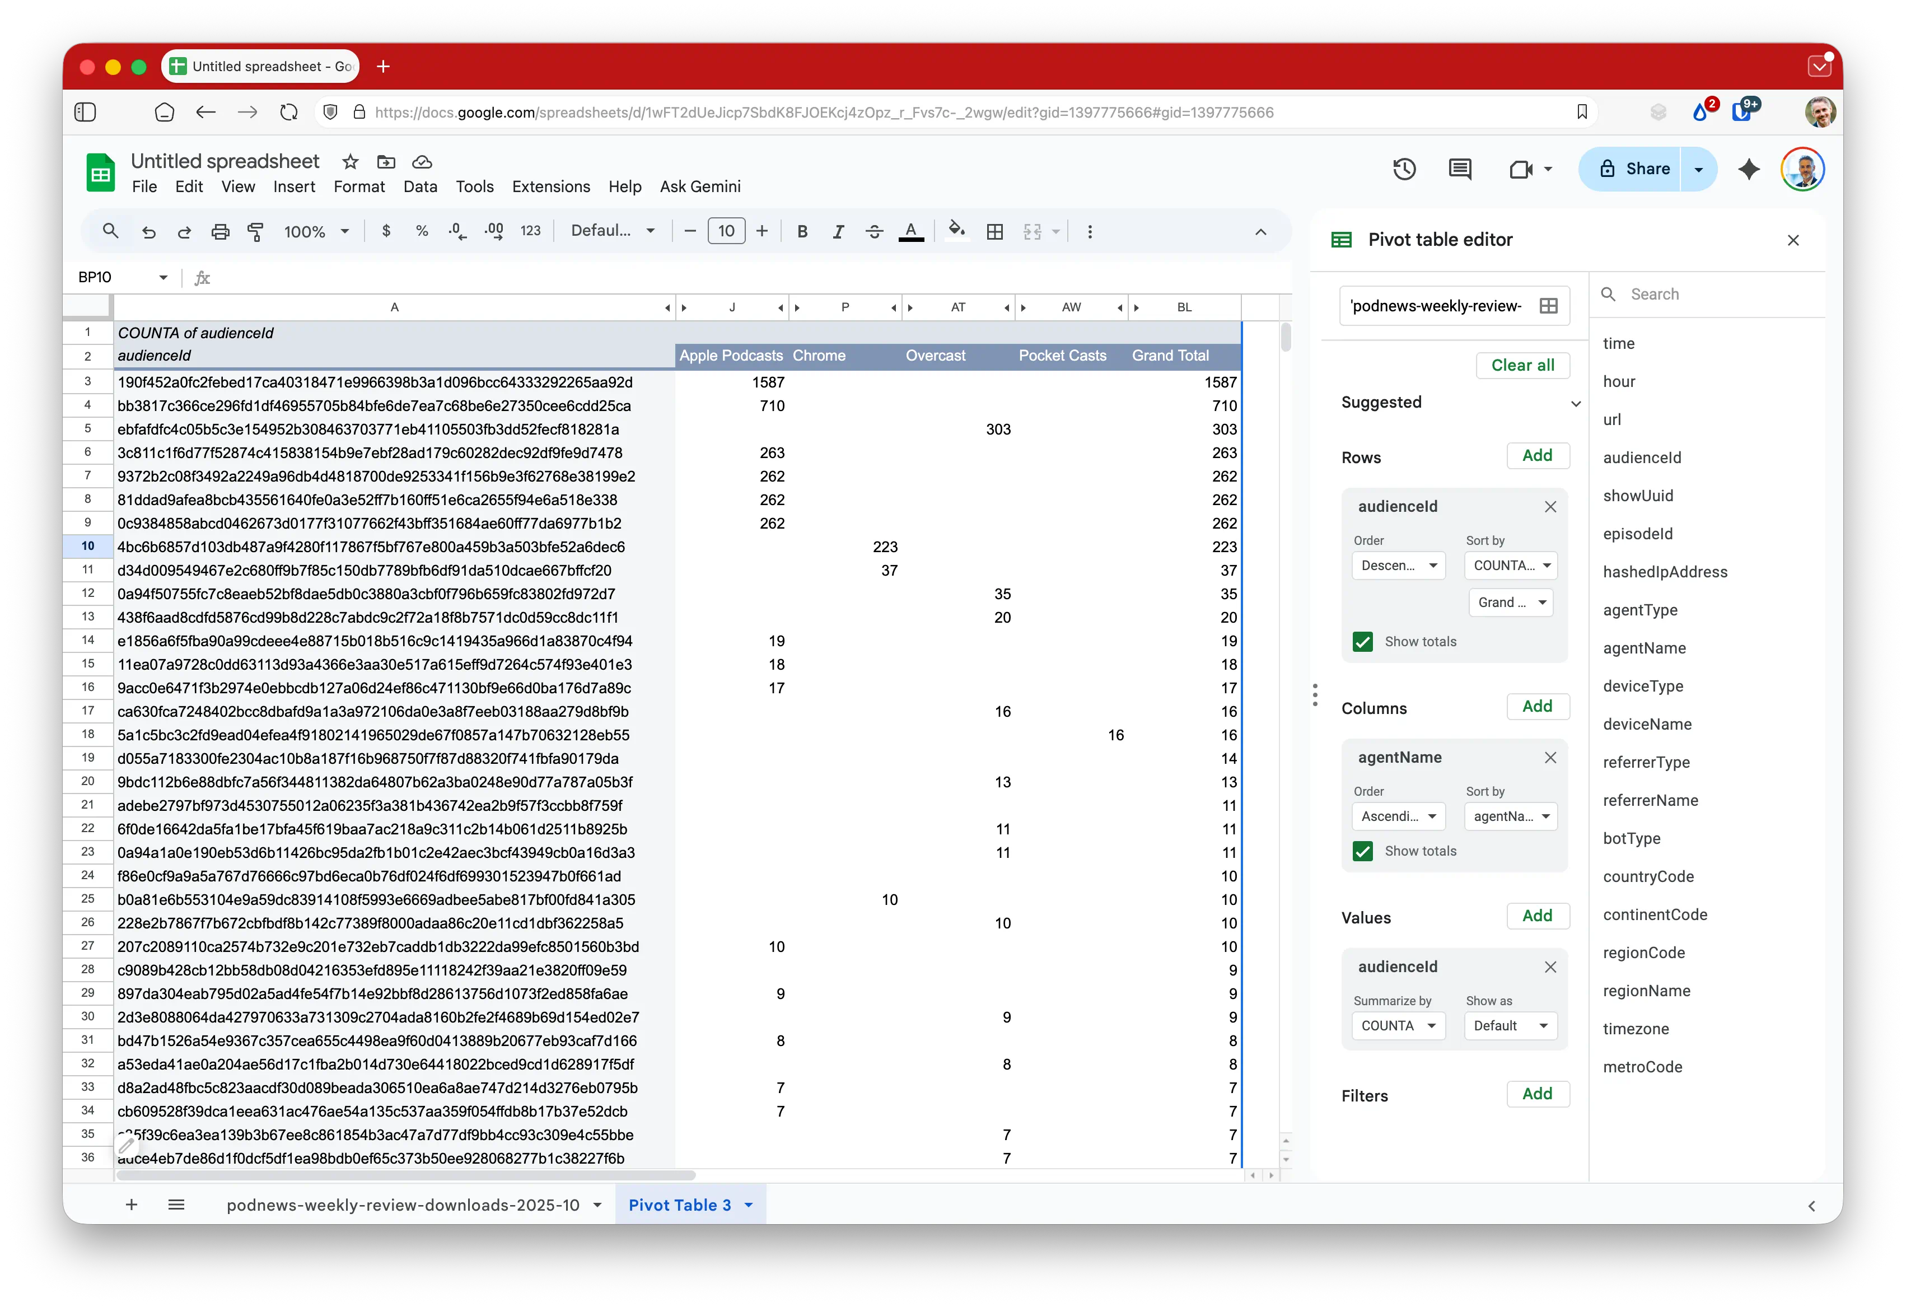Toggle strikethrough formatting
Image resolution: width=1906 pixels, height=1307 pixels.
click(874, 231)
